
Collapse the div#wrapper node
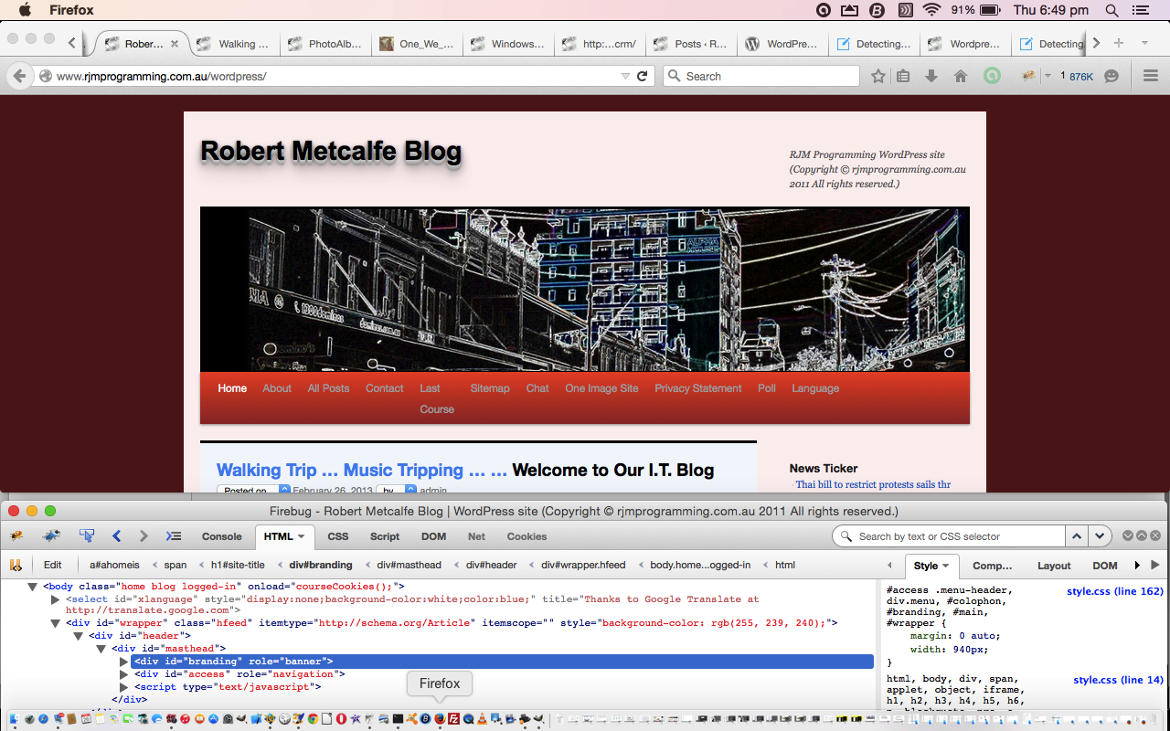click(x=55, y=623)
